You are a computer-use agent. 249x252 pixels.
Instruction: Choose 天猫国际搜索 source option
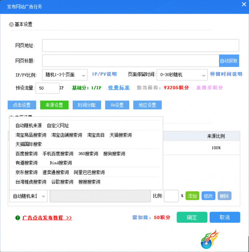tap(28, 144)
